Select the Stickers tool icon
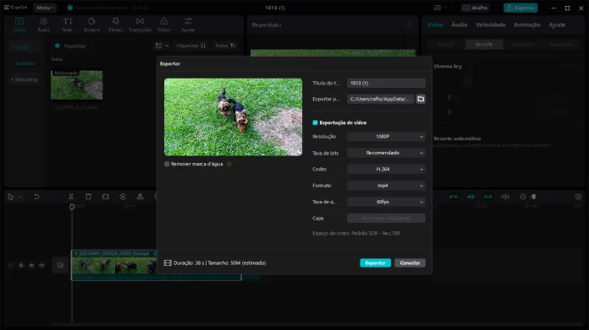Screen dimensions: 589x330 click(91, 24)
